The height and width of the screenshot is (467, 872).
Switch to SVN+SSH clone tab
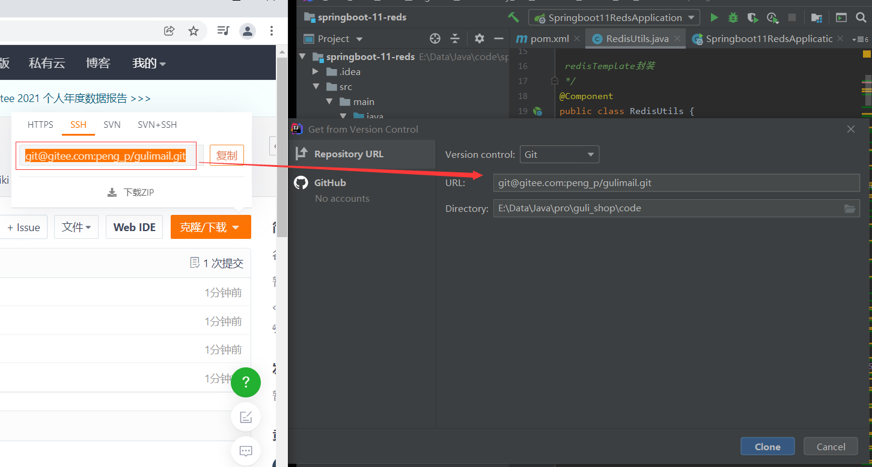(157, 125)
